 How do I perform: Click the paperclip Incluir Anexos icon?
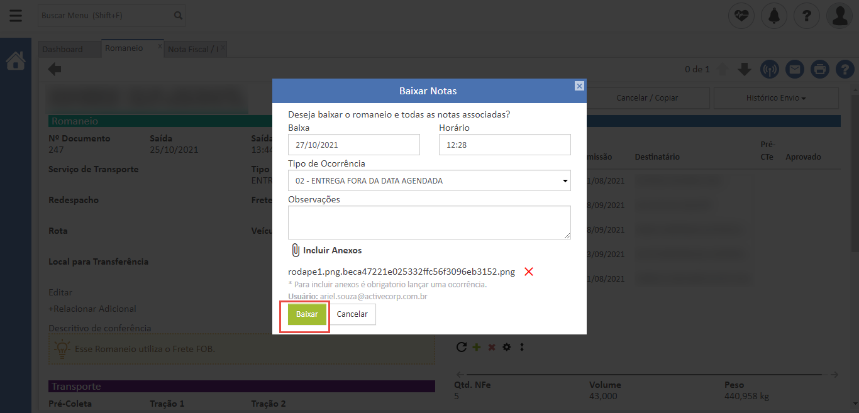(x=296, y=250)
